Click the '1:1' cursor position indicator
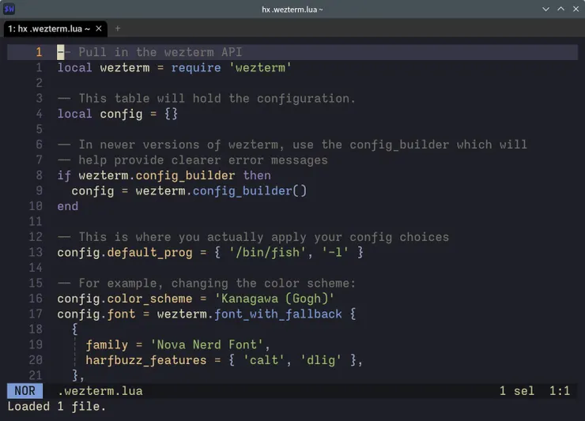 [560, 391]
